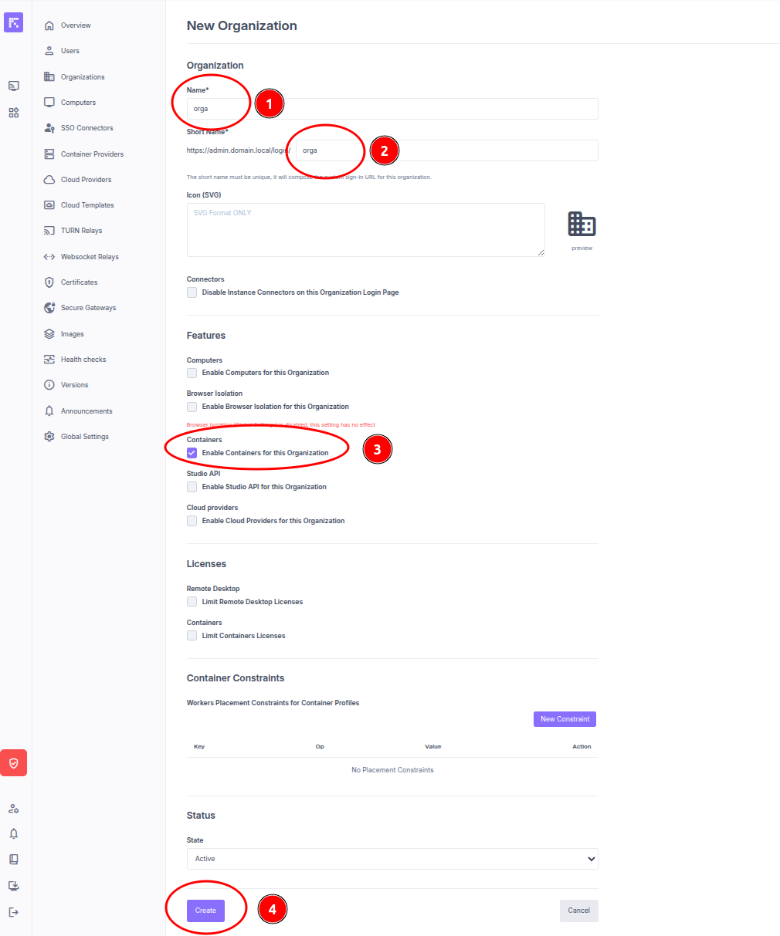The height and width of the screenshot is (936, 780).
Task: Click the arrows icon beside Websocket Relays
Action: click(49, 257)
